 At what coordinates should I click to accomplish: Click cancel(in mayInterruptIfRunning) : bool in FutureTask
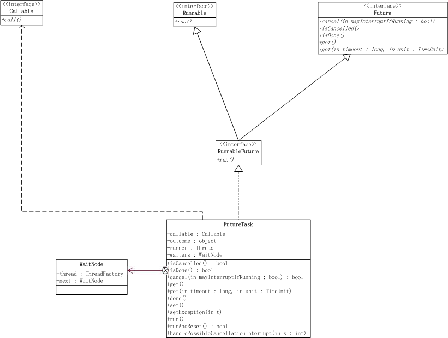point(235,277)
